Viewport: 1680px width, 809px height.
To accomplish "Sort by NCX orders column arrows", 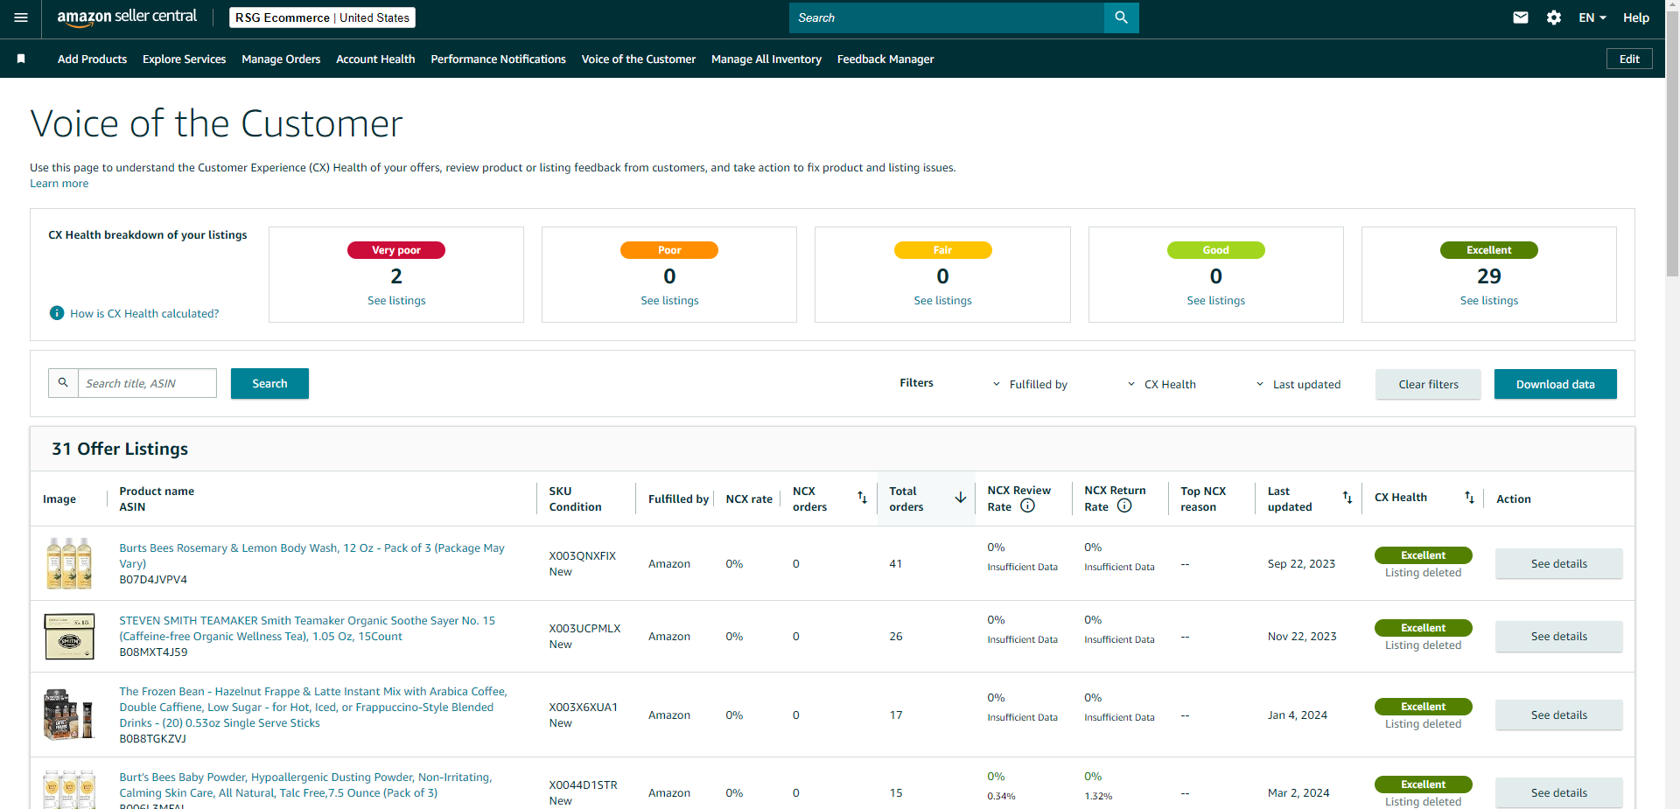I will [x=862, y=498].
